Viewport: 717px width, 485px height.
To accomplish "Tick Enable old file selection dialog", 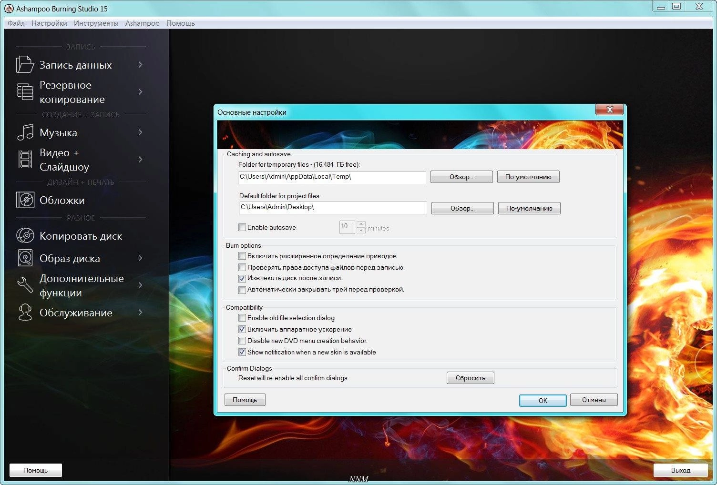I will pos(242,318).
